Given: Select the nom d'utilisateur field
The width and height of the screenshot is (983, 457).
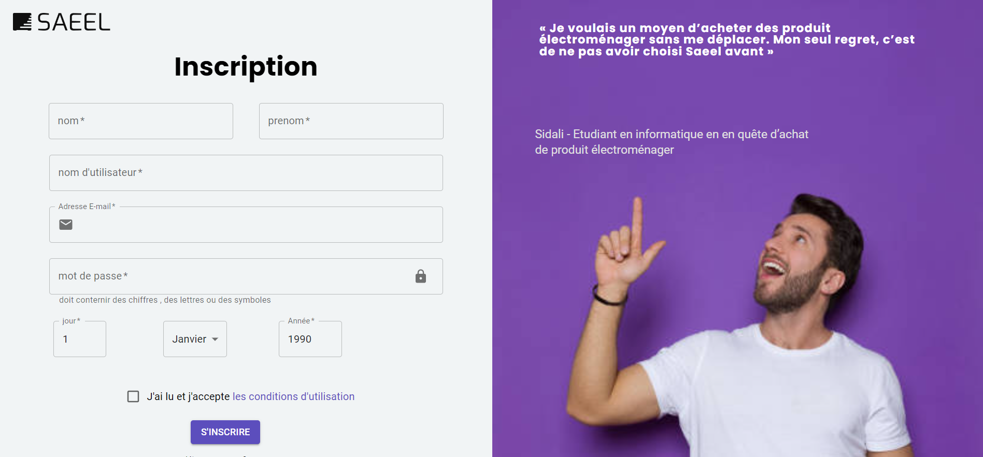Looking at the screenshot, I should 246,173.
